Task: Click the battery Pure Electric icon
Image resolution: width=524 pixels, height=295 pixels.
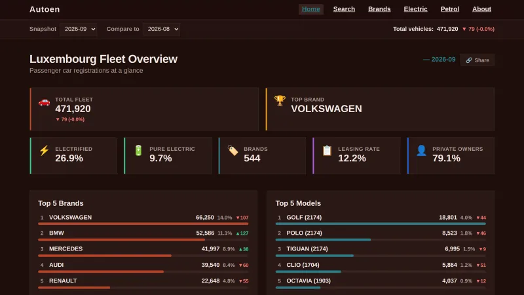Action: [138, 151]
